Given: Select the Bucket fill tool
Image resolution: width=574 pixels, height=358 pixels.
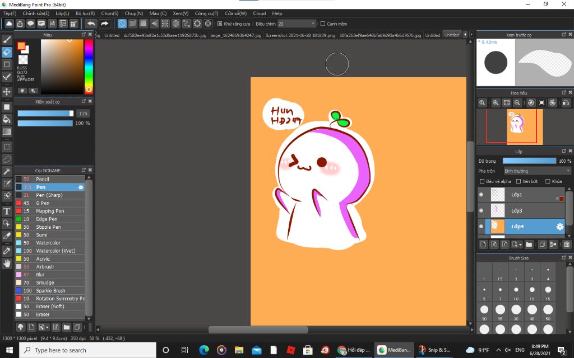Looking at the screenshot, I should 7,119.
